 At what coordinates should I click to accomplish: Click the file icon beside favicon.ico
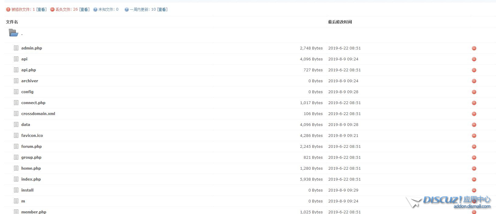click(16, 135)
